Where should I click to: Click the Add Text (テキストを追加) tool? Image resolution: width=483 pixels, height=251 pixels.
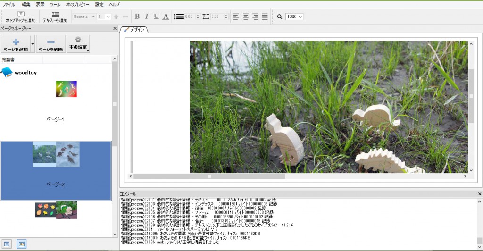coord(55,17)
